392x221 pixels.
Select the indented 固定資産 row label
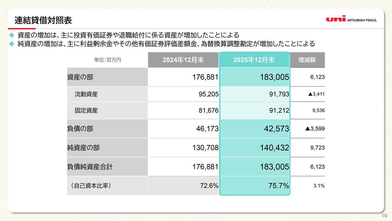click(86, 110)
